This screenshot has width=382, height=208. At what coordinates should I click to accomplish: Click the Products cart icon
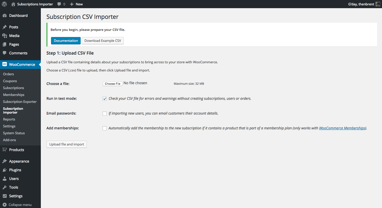pos(5,150)
